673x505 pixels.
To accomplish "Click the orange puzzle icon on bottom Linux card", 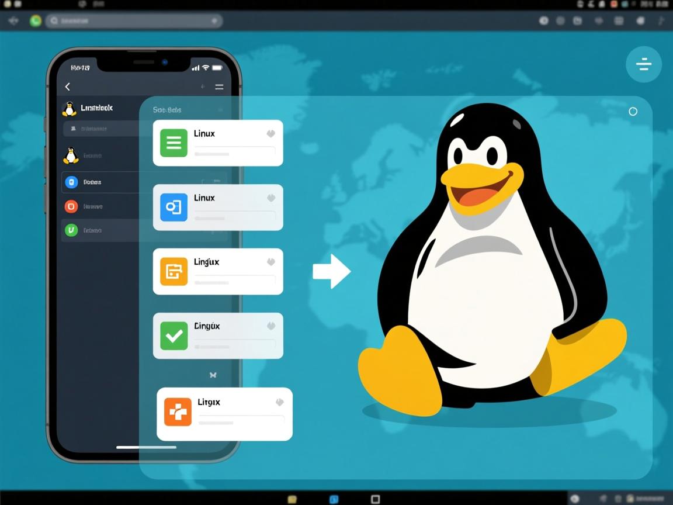I will [x=178, y=412].
